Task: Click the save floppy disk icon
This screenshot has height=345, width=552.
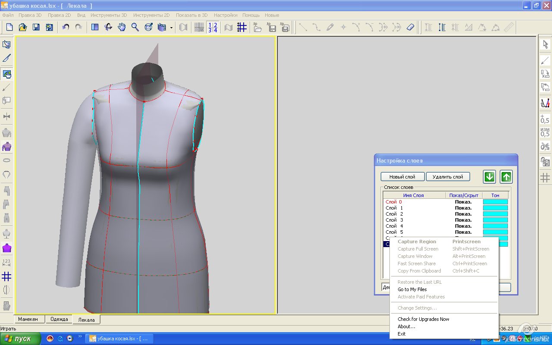Action: click(x=36, y=27)
